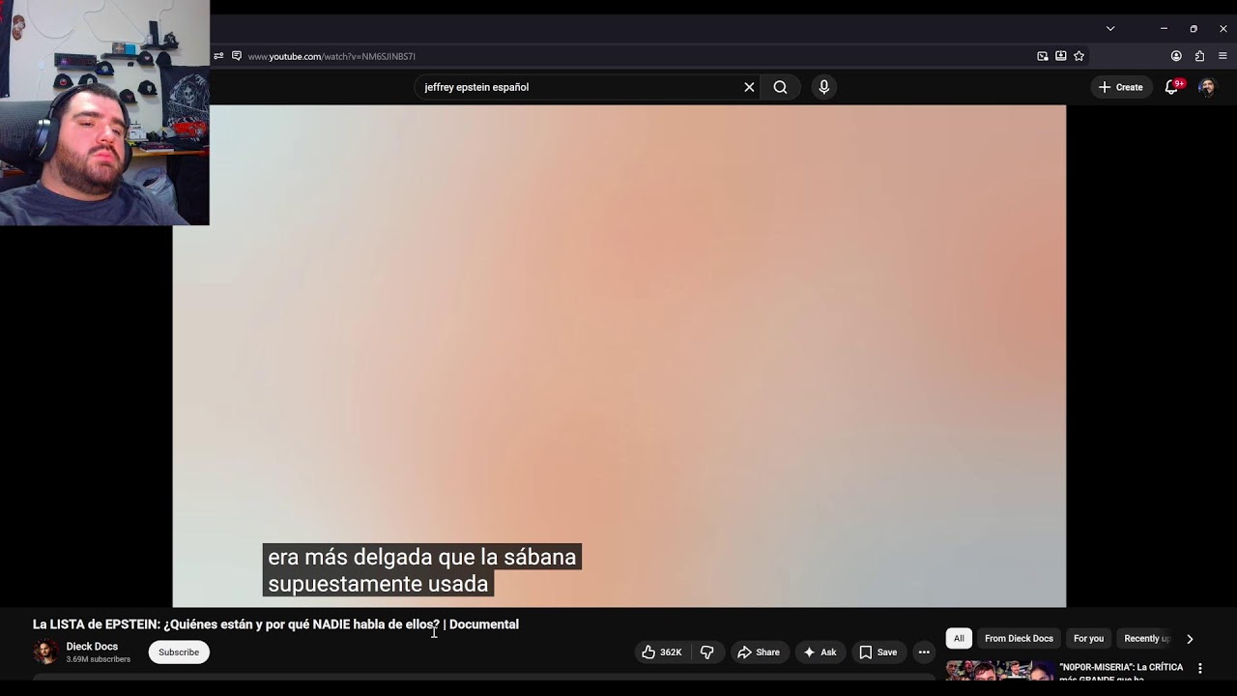Select the For you chip
Viewport: 1237px width, 696px height.
click(x=1088, y=639)
